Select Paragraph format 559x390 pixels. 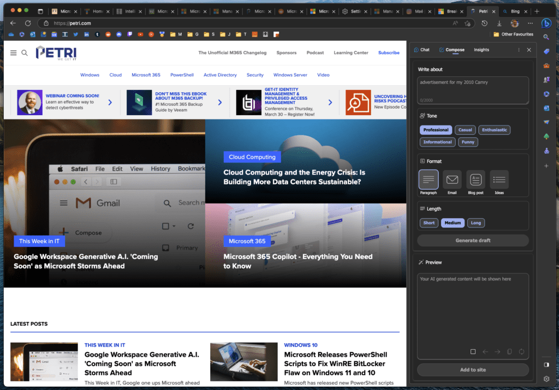tap(429, 182)
